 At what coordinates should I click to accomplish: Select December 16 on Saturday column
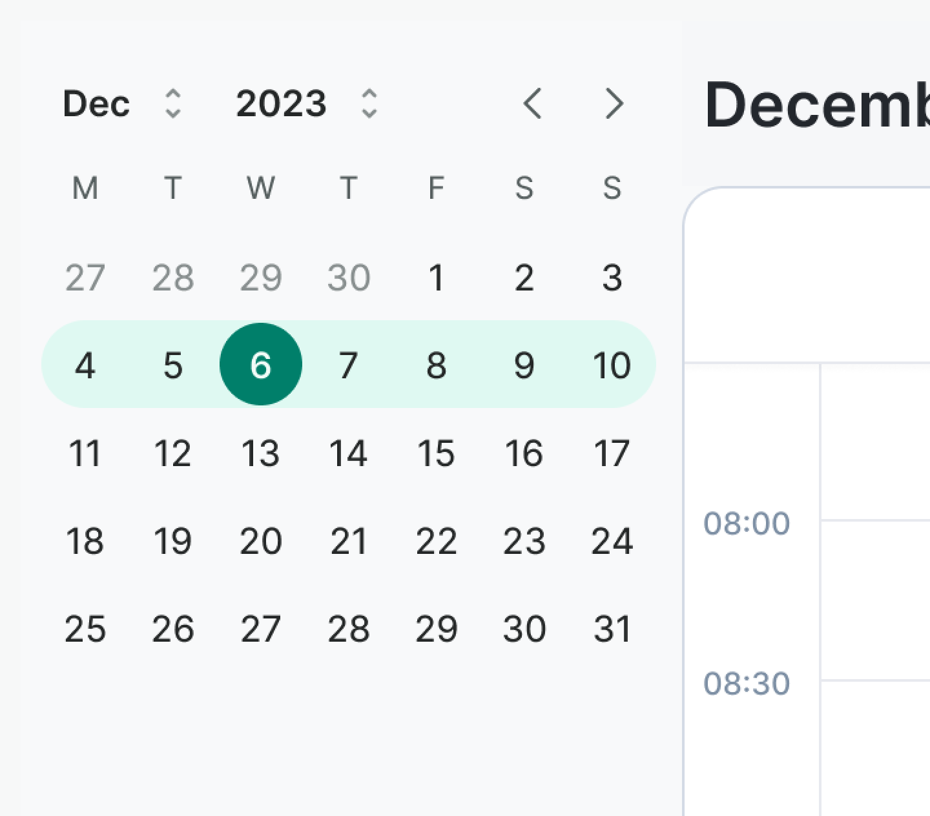pyautogui.click(x=524, y=453)
